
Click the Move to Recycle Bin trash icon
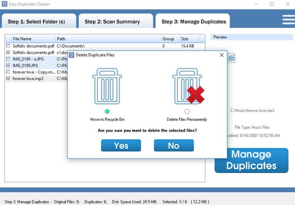[x=107, y=86]
